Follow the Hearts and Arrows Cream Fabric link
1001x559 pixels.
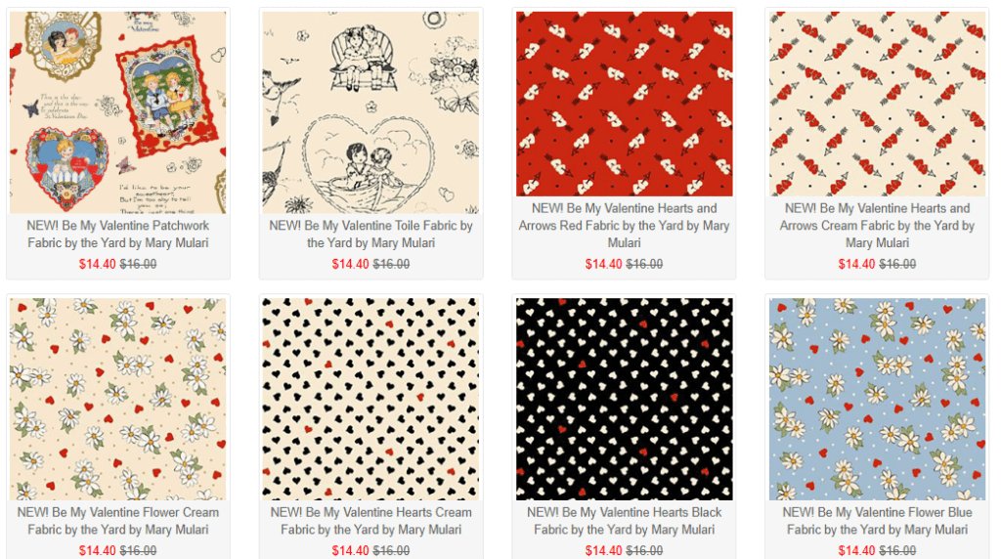(x=877, y=225)
